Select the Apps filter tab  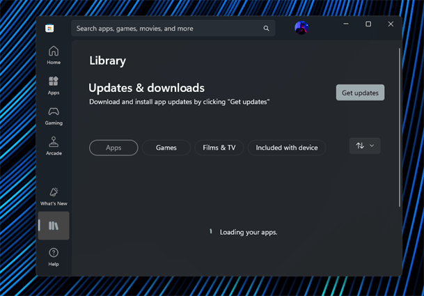(x=113, y=148)
